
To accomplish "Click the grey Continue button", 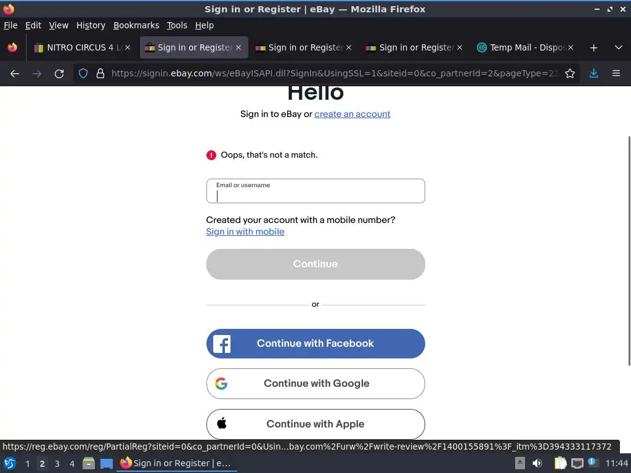I will (x=315, y=264).
